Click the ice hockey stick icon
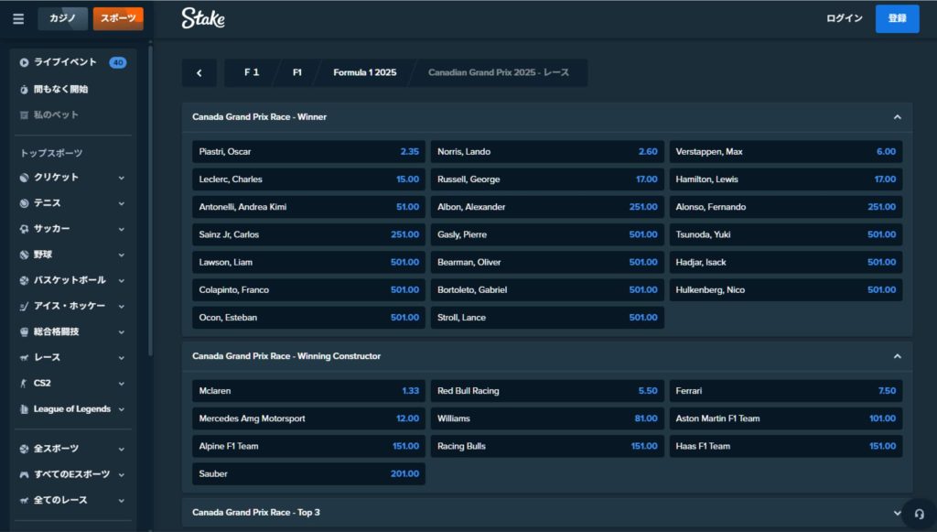This screenshot has width=937, height=532. (24, 306)
